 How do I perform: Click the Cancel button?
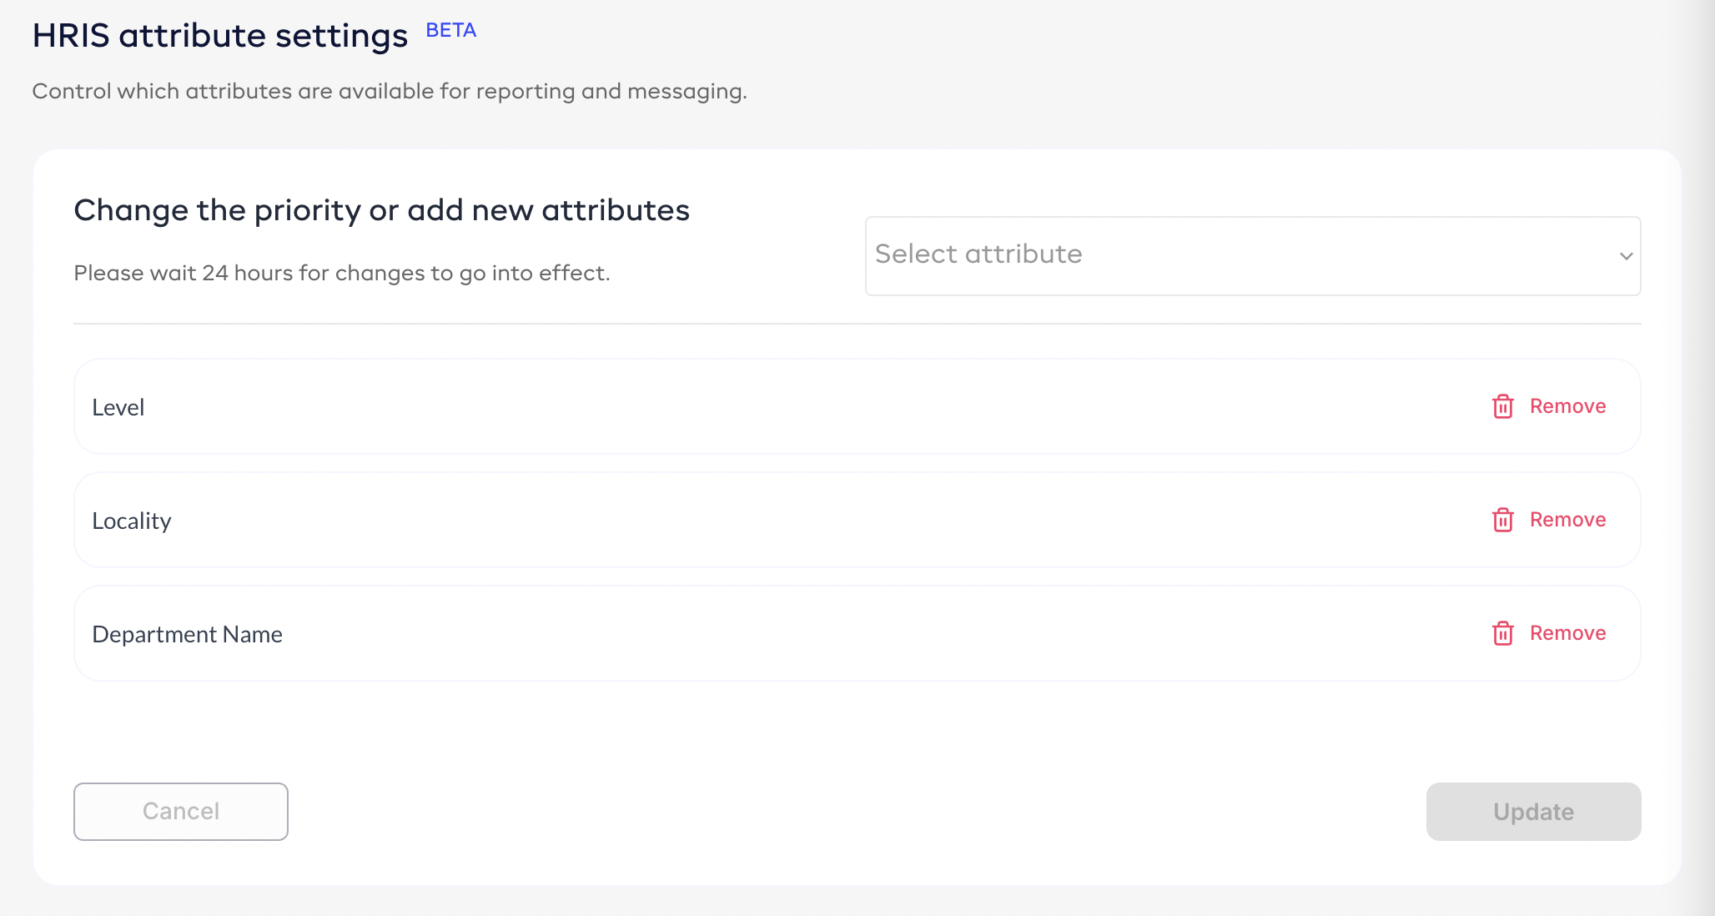181,811
